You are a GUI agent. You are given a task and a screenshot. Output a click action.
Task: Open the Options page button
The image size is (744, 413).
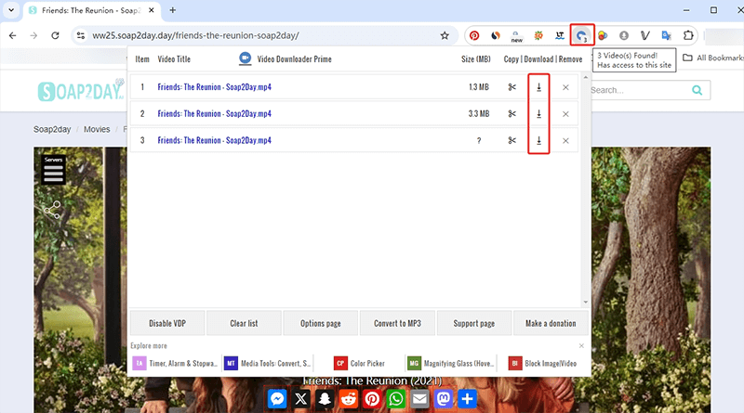(x=321, y=323)
